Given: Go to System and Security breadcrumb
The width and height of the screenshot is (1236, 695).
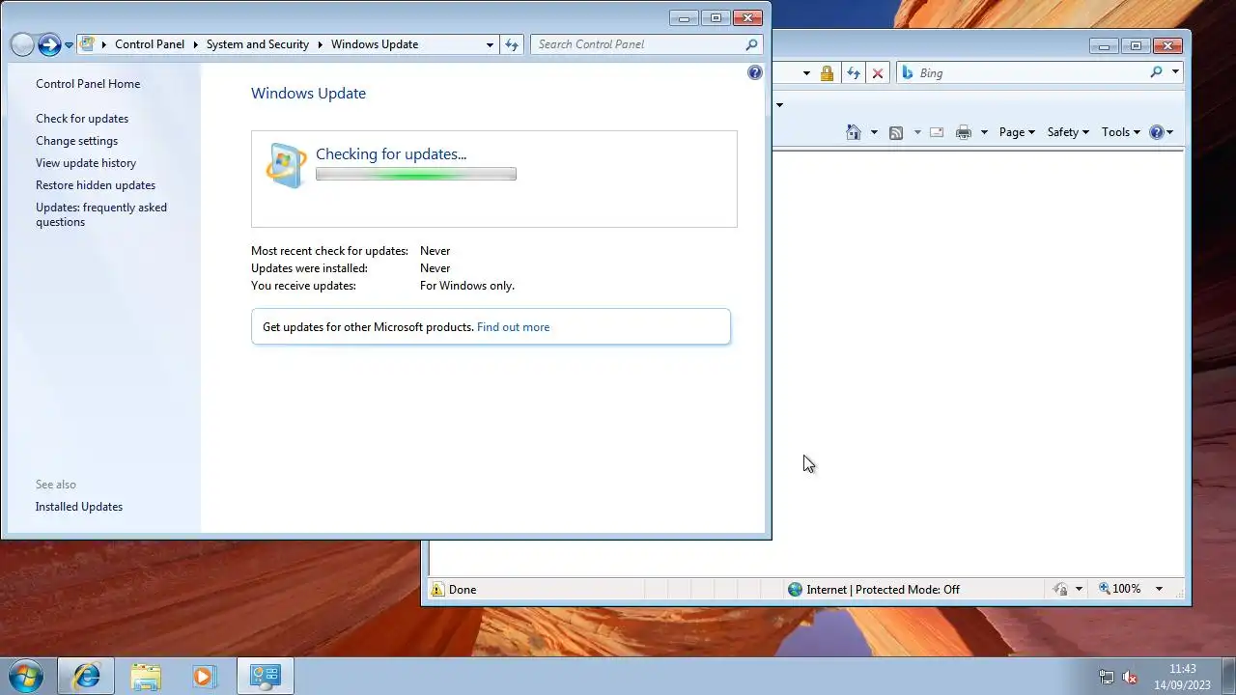Looking at the screenshot, I should point(258,44).
